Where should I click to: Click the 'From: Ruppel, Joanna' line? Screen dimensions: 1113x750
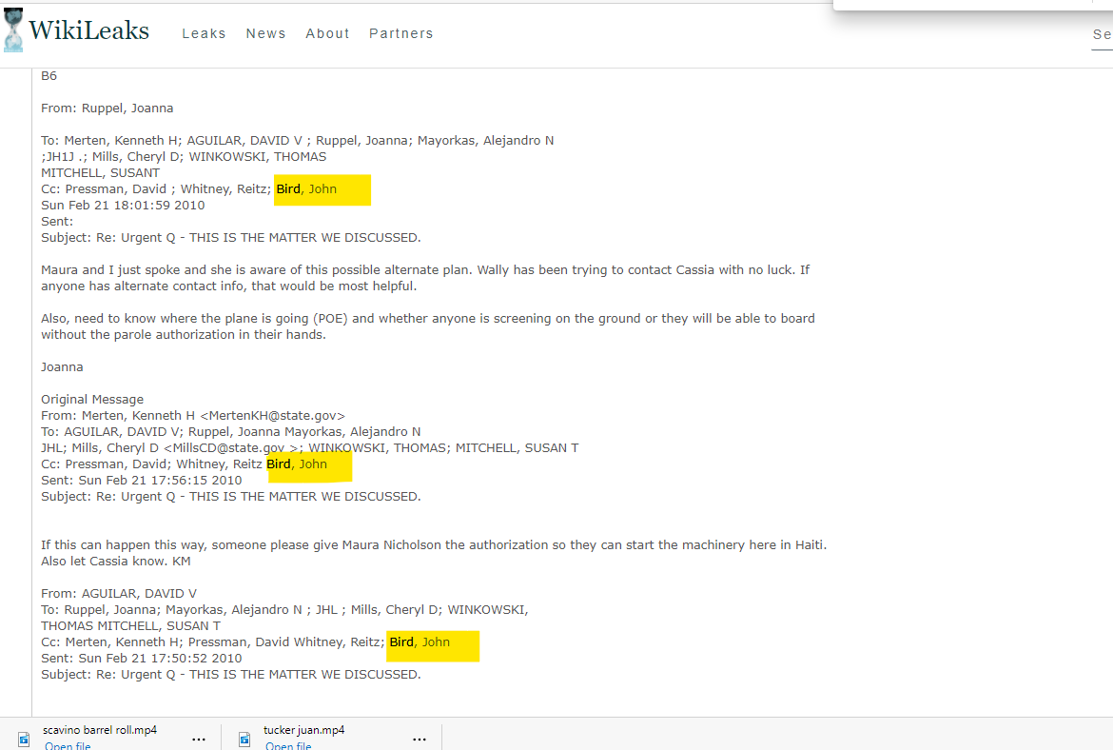[107, 108]
